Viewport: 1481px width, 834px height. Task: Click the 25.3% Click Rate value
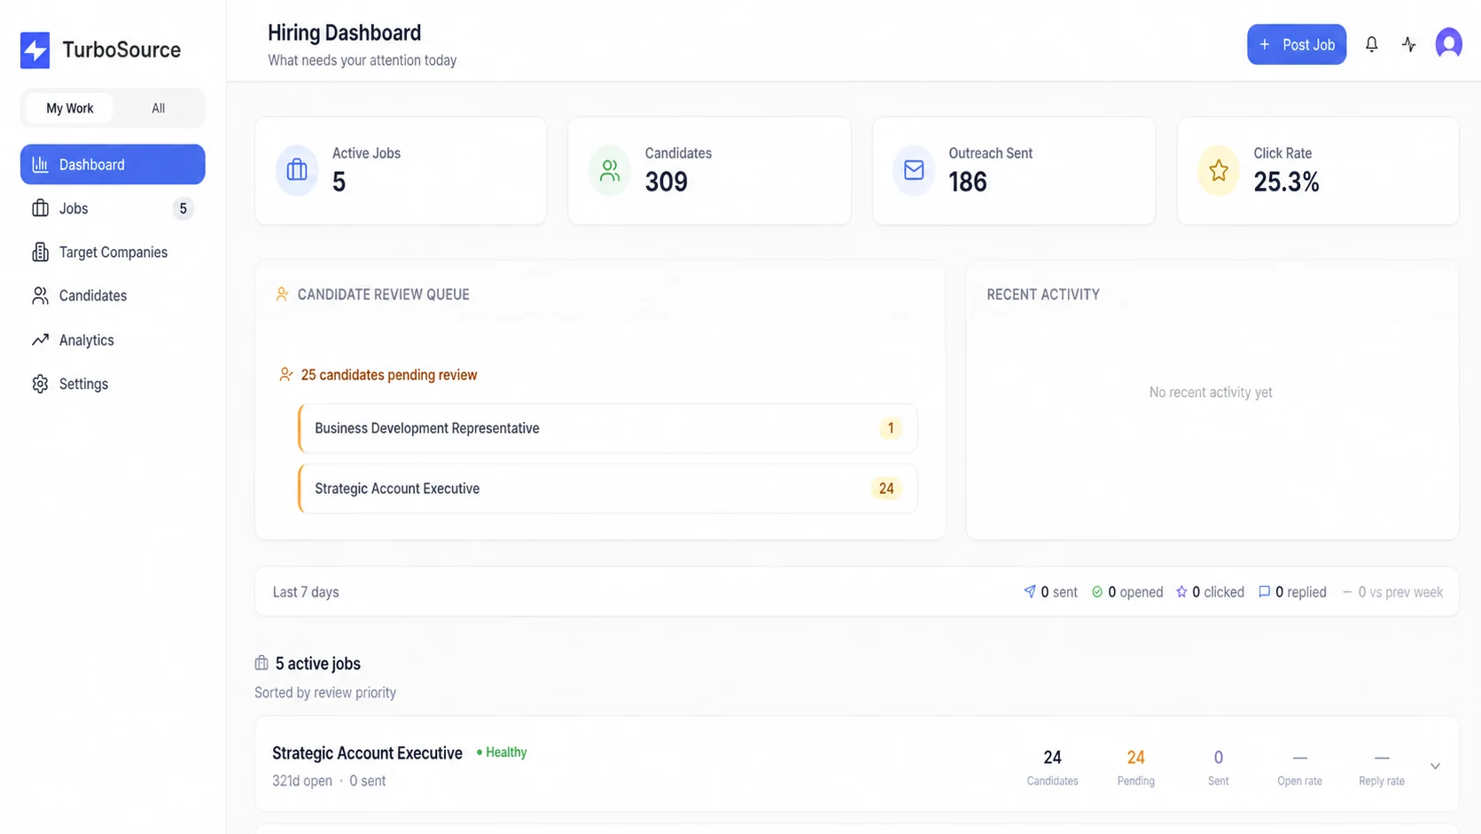pos(1287,182)
